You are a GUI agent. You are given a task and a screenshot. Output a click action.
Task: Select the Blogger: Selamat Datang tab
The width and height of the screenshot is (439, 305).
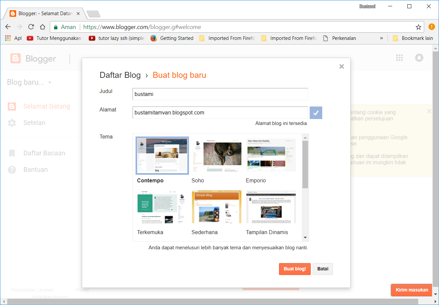click(x=45, y=14)
